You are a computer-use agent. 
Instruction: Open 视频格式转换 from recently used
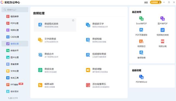tap(163, 32)
